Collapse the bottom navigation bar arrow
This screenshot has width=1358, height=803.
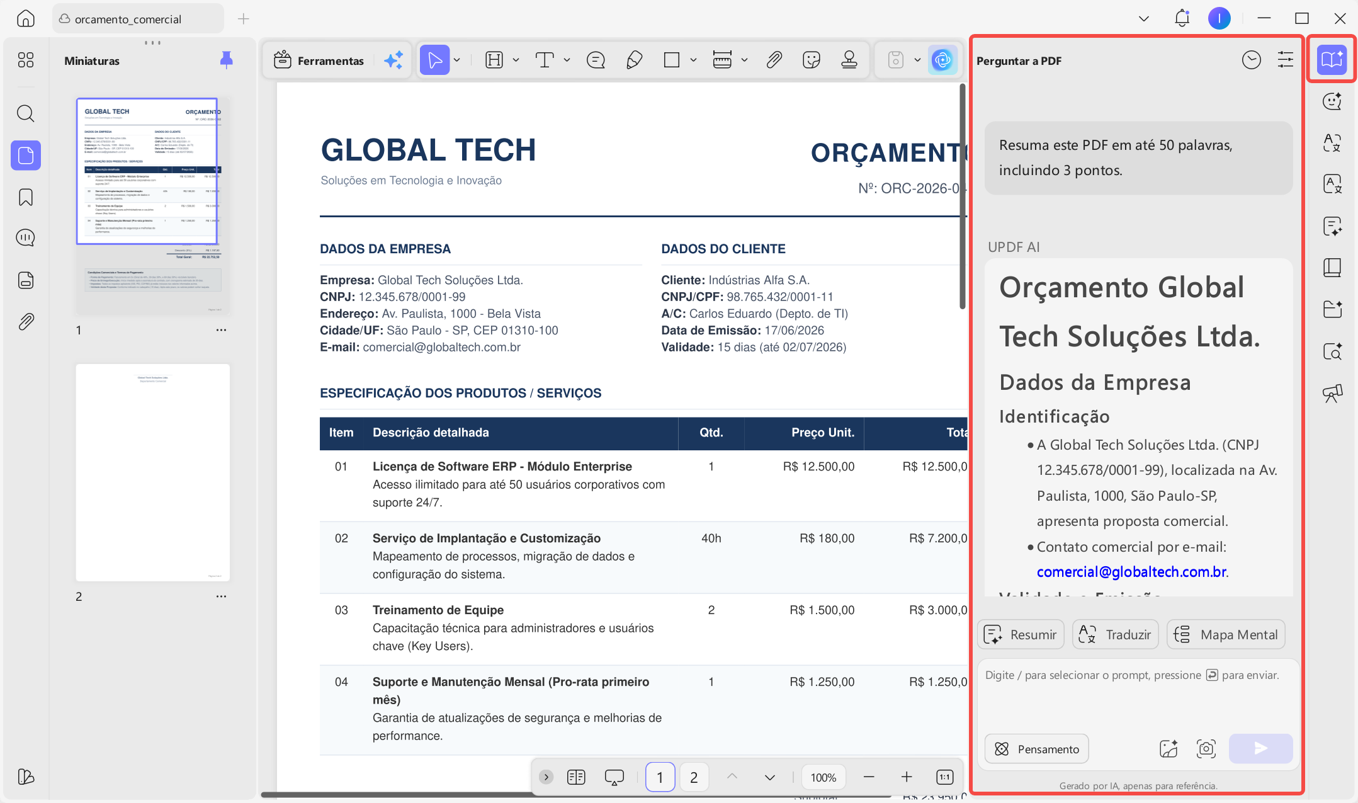tap(546, 777)
